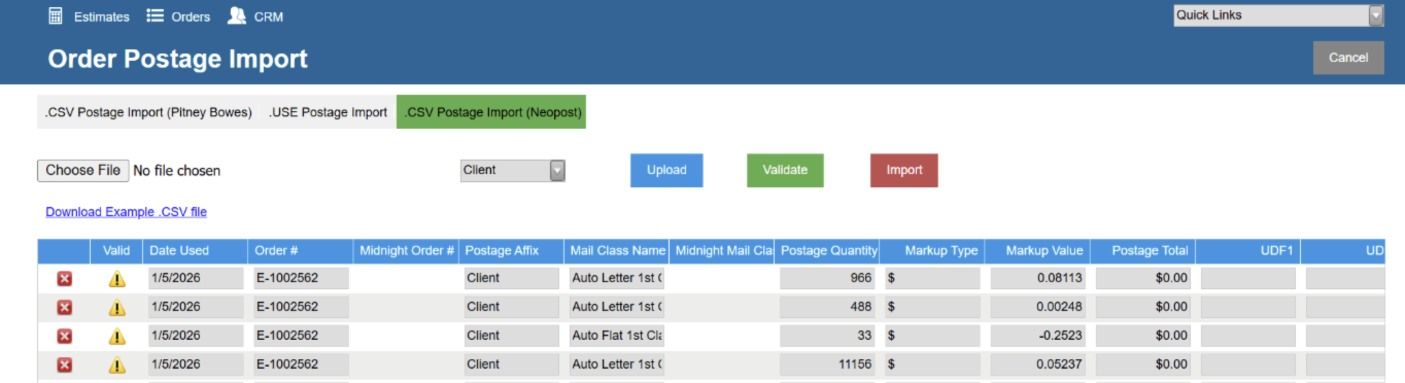Go to Orders menu
The height and width of the screenshot is (383, 1405).
pos(191,17)
